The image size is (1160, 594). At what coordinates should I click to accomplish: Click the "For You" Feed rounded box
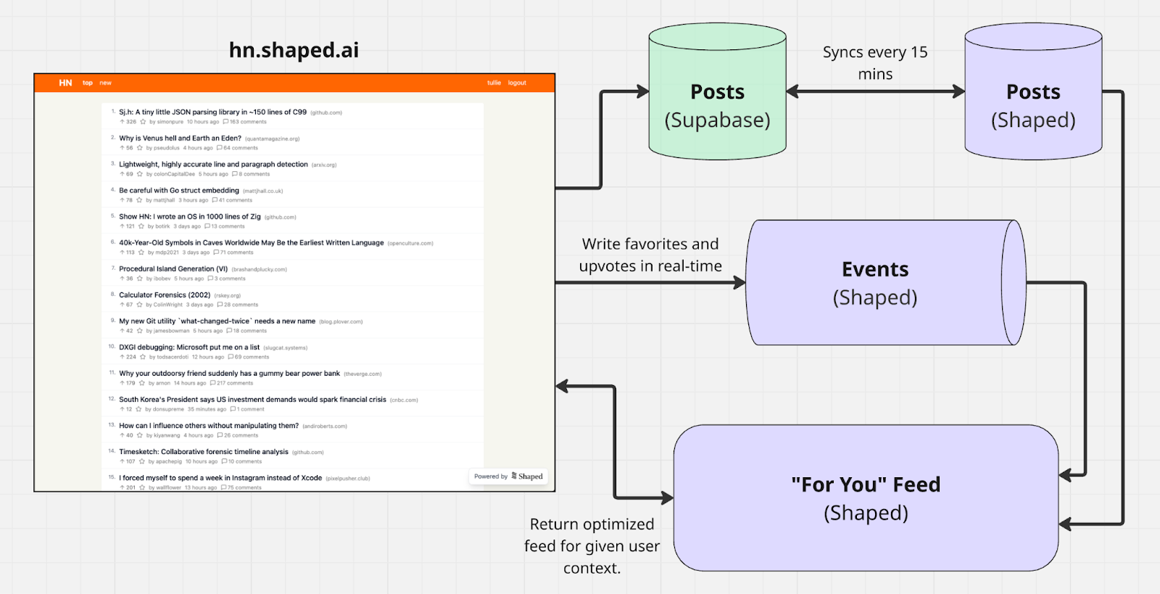tap(866, 498)
